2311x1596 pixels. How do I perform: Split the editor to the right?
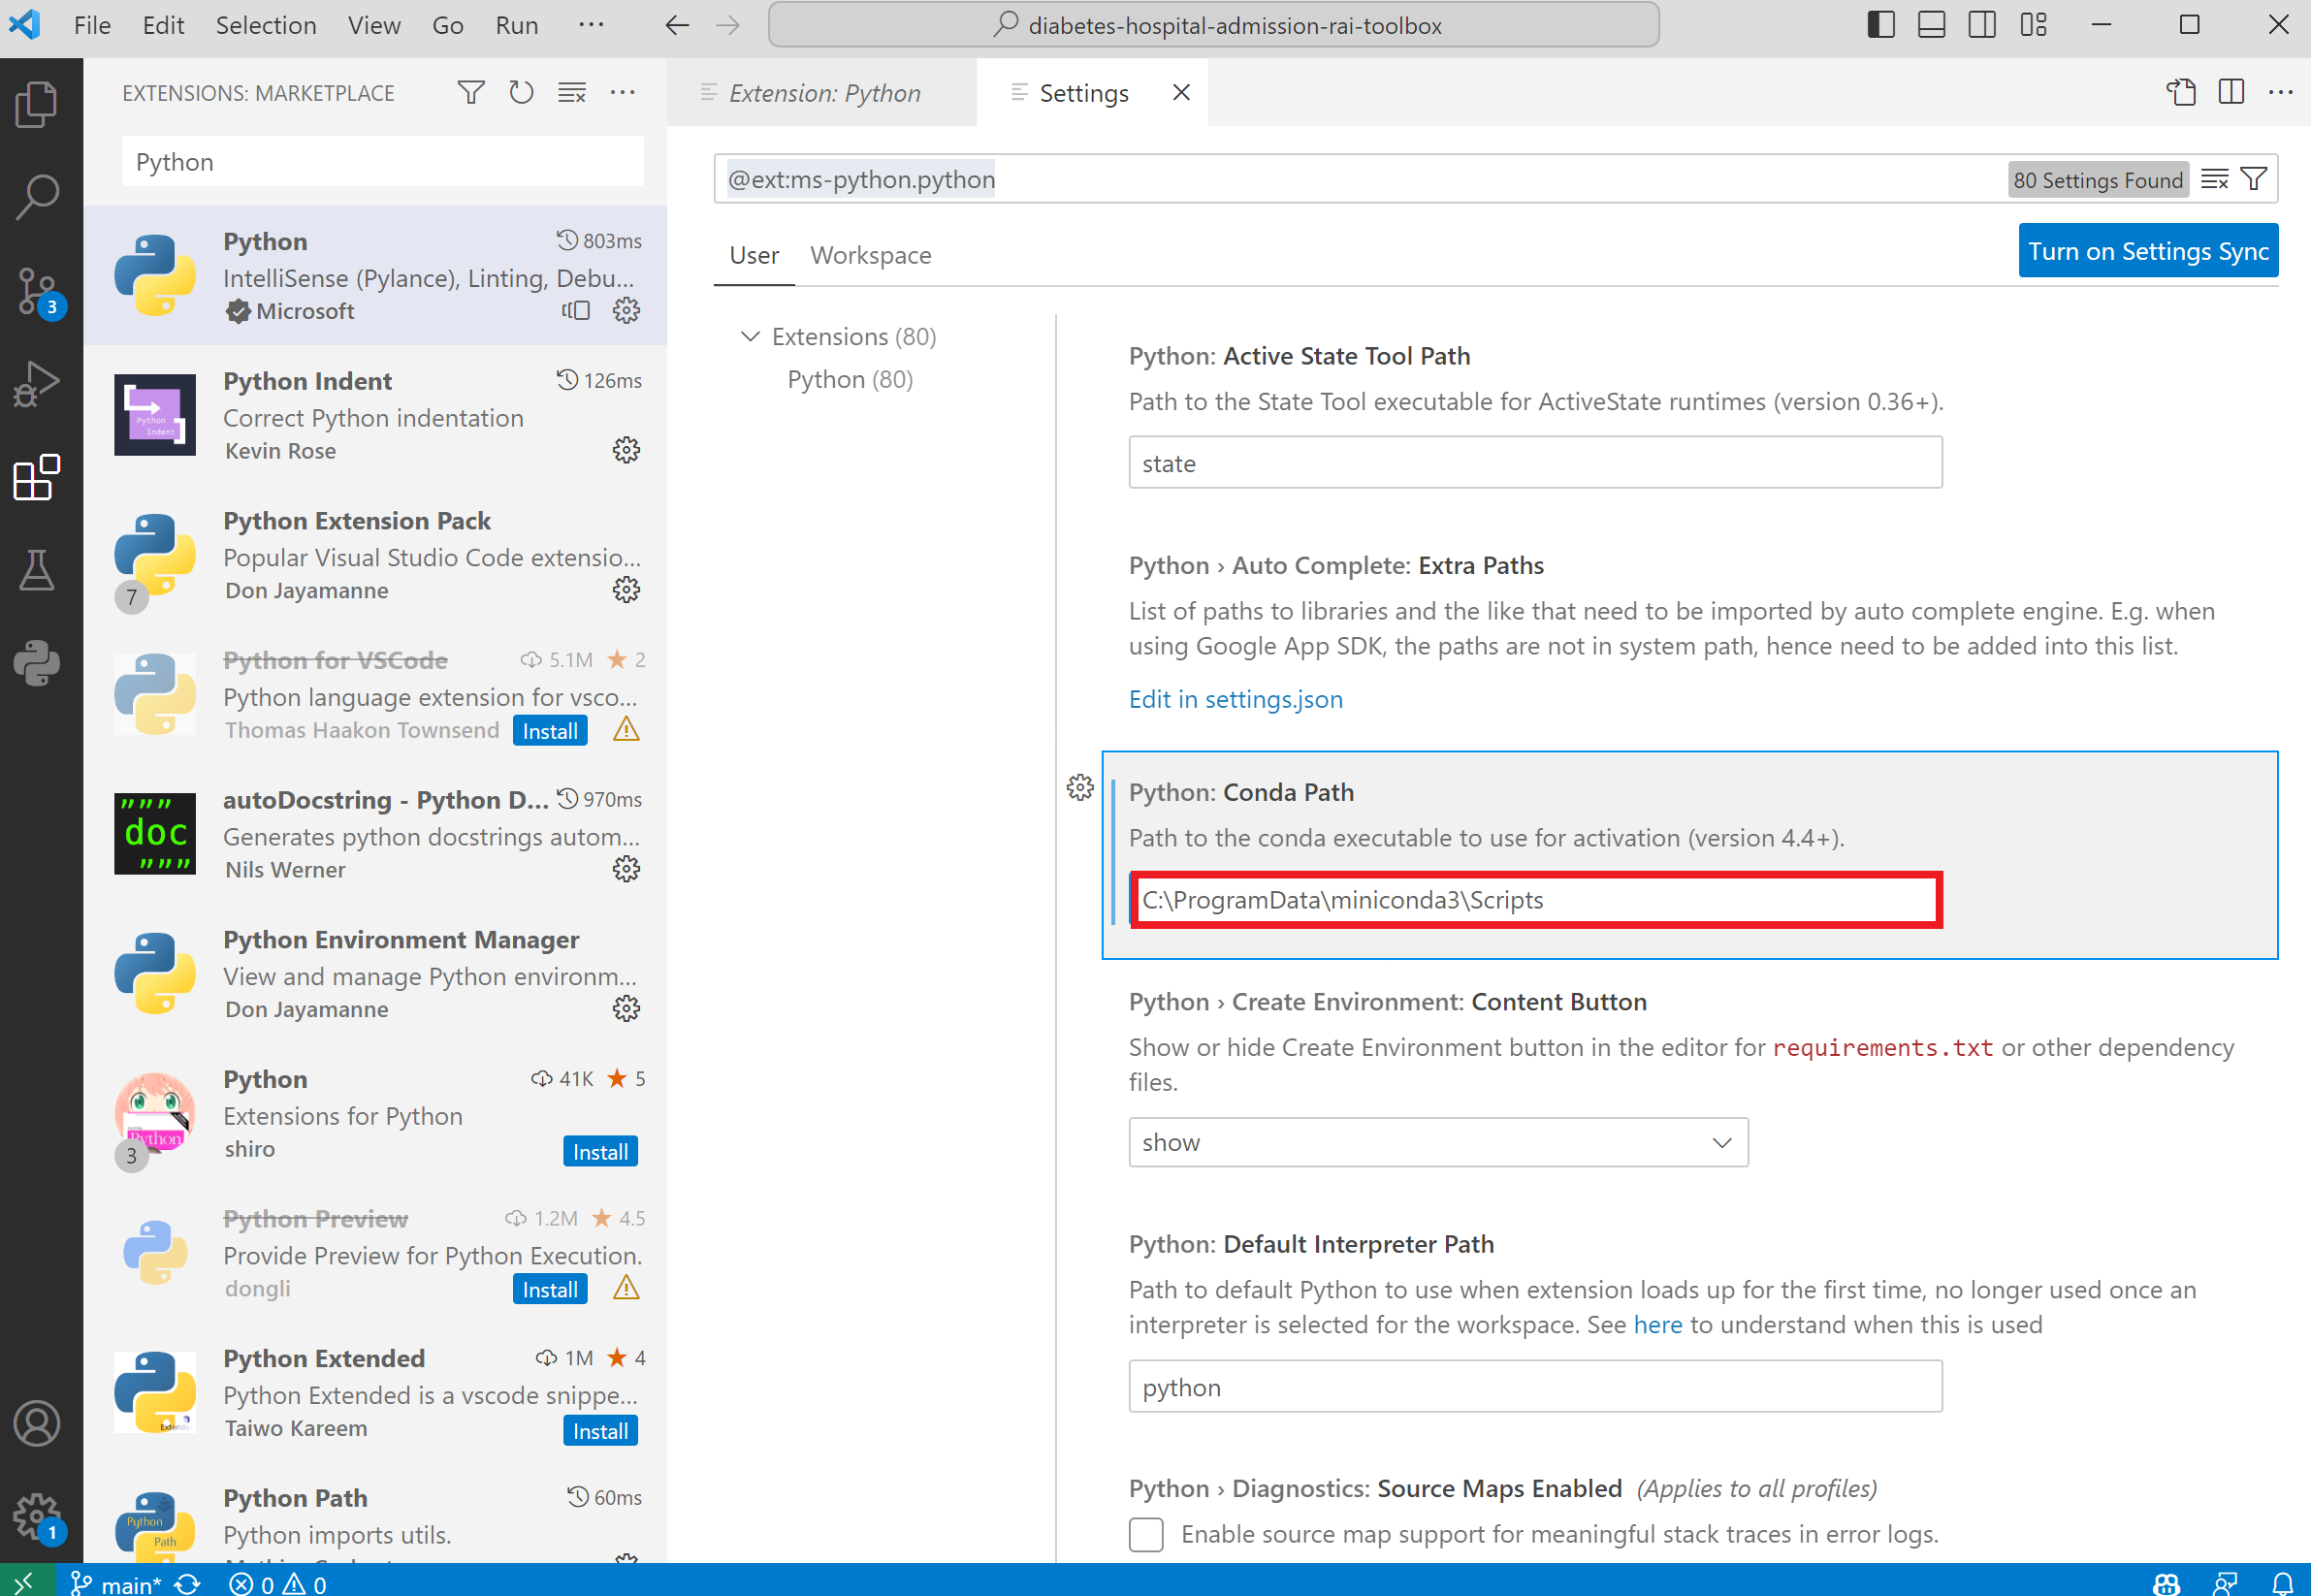tap(2231, 93)
